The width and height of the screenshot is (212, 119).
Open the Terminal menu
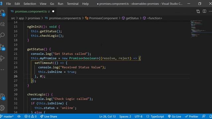[x=73, y=4]
